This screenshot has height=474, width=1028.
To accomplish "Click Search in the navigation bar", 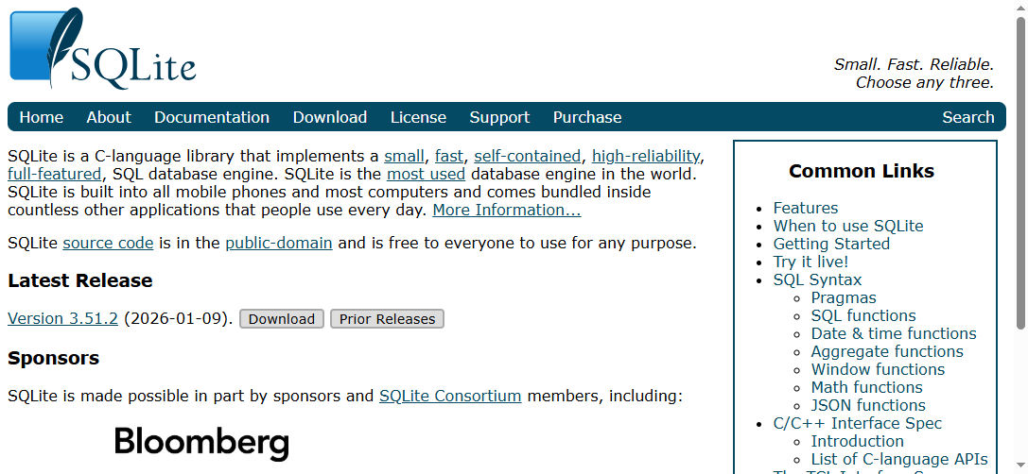I will [x=967, y=117].
